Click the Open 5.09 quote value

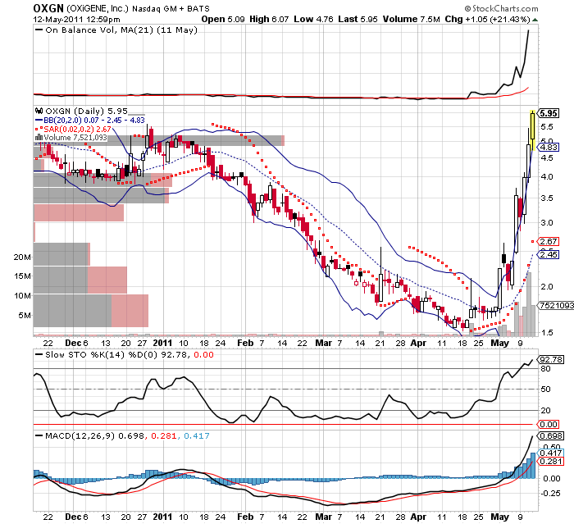pos(223,19)
